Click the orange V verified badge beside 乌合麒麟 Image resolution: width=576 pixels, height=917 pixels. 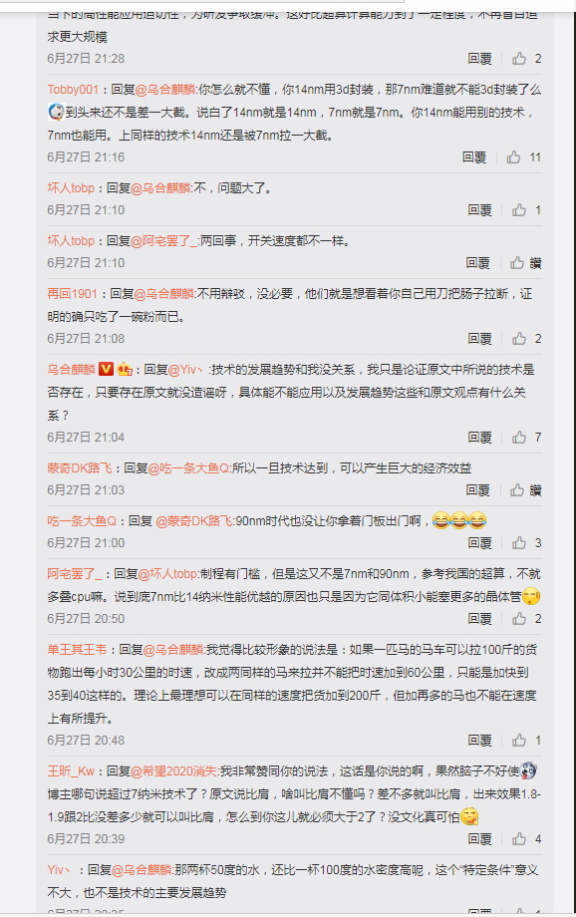tap(106, 370)
